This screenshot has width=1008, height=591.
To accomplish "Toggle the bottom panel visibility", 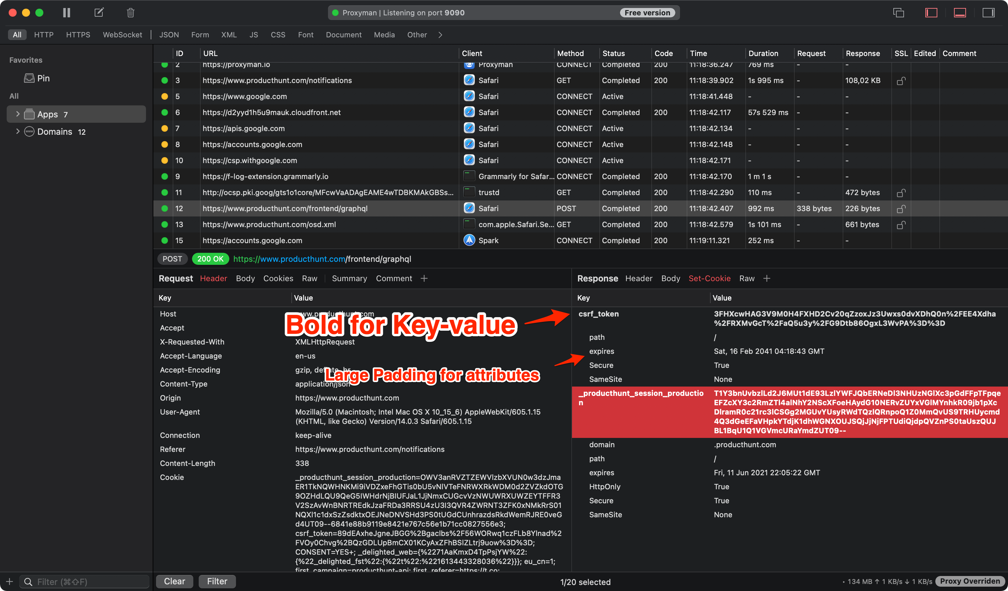I will tap(960, 12).
